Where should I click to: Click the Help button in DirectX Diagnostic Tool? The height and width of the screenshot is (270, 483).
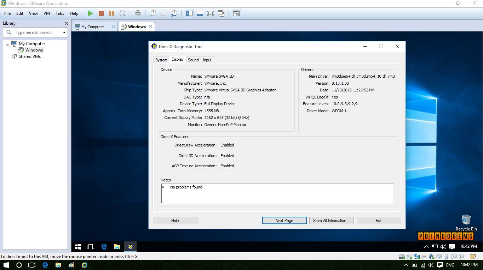(x=175, y=221)
